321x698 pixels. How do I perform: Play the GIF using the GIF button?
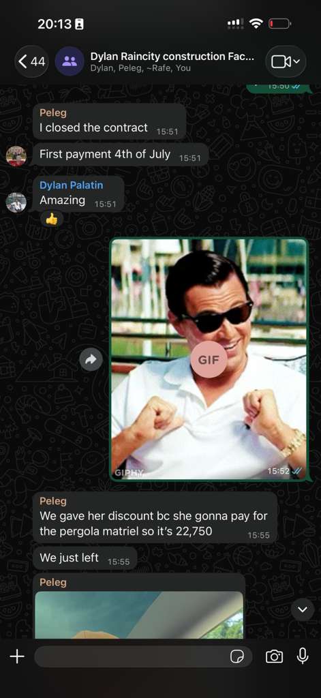(209, 360)
